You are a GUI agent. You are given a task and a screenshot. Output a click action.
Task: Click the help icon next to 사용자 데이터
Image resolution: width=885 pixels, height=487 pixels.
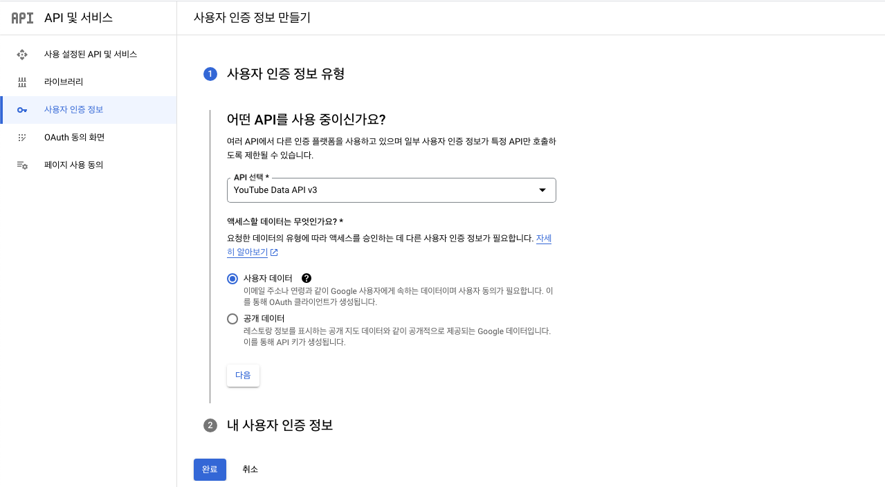[307, 278]
